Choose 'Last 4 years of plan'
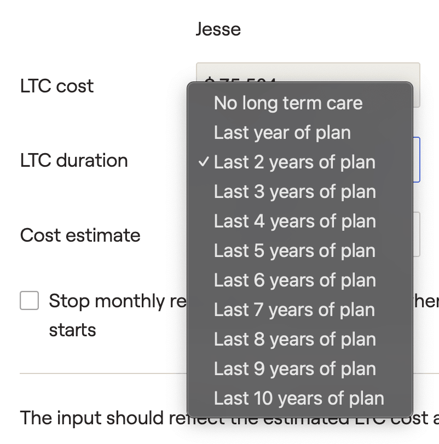 click(294, 221)
